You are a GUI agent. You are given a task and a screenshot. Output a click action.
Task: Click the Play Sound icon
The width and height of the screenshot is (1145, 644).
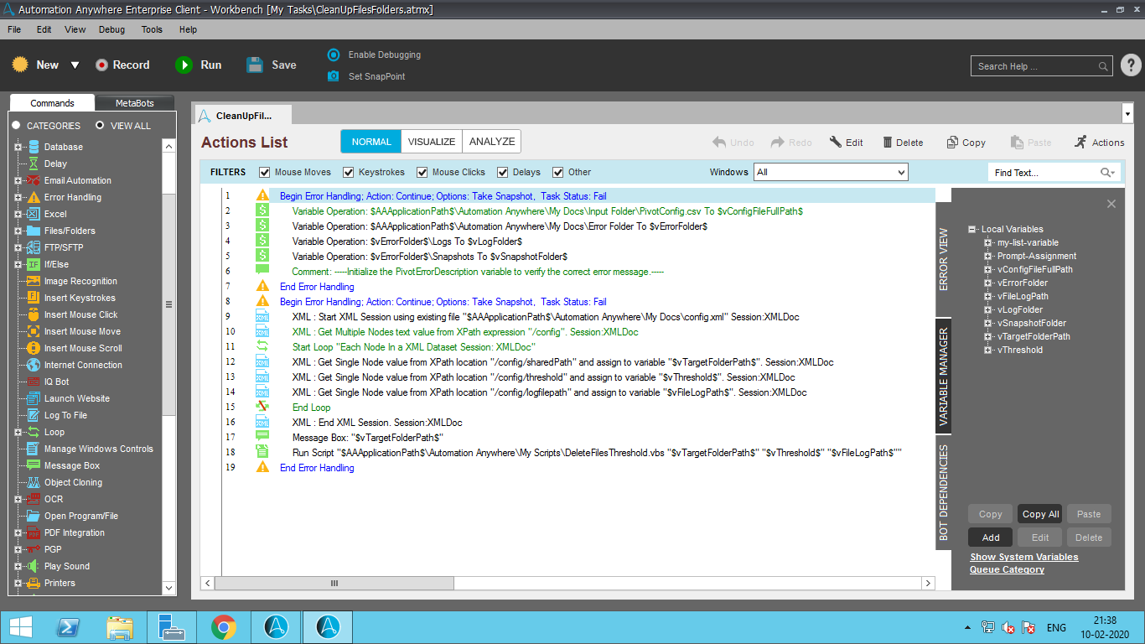(34, 566)
